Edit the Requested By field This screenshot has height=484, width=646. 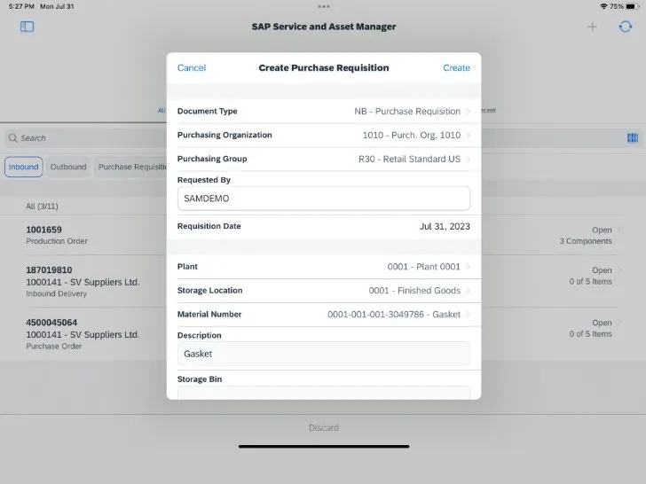tap(324, 199)
